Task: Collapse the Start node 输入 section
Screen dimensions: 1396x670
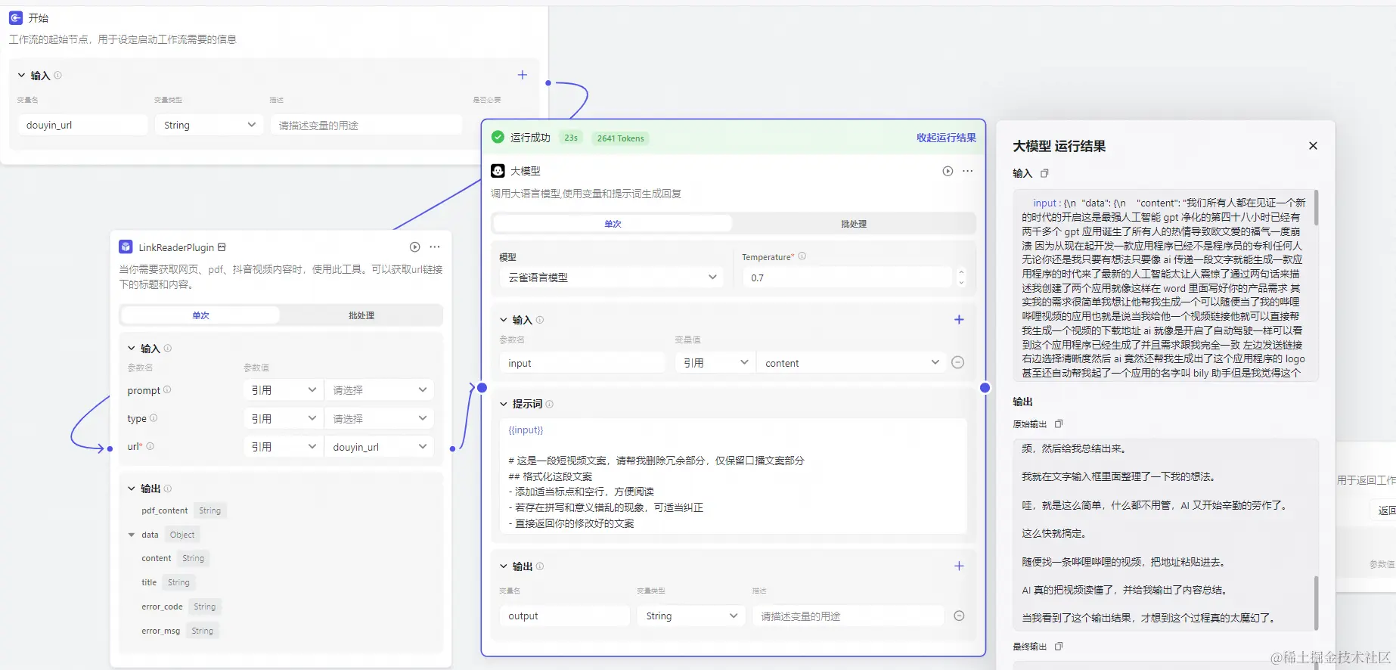Action: [x=21, y=76]
